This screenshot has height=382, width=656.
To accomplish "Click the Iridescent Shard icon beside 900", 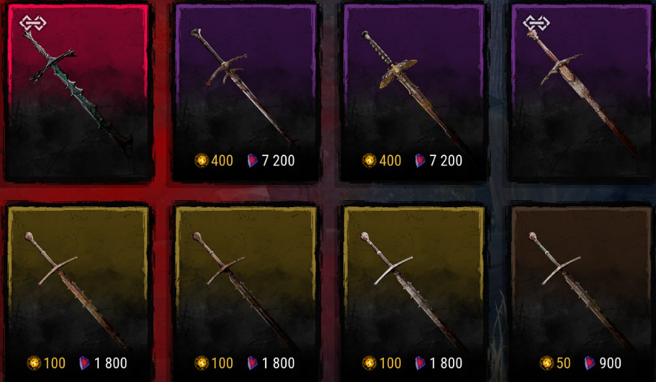I will pos(590,363).
